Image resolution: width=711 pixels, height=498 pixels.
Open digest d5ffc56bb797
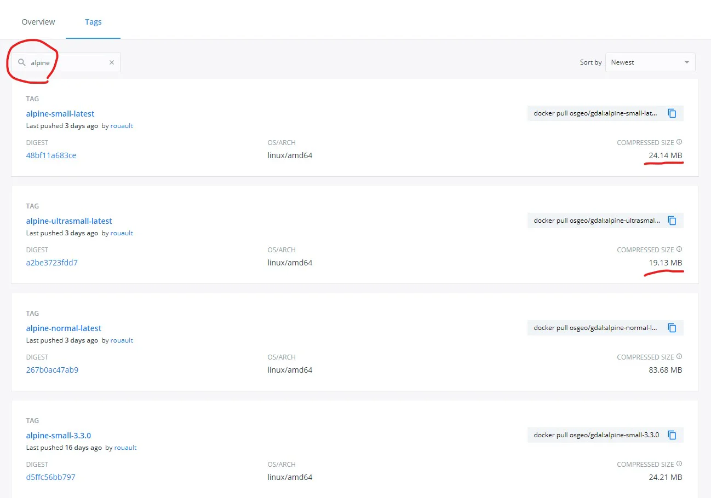tap(50, 477)
